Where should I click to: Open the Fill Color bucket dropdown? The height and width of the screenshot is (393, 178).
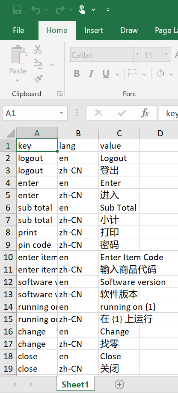(172, 74)
